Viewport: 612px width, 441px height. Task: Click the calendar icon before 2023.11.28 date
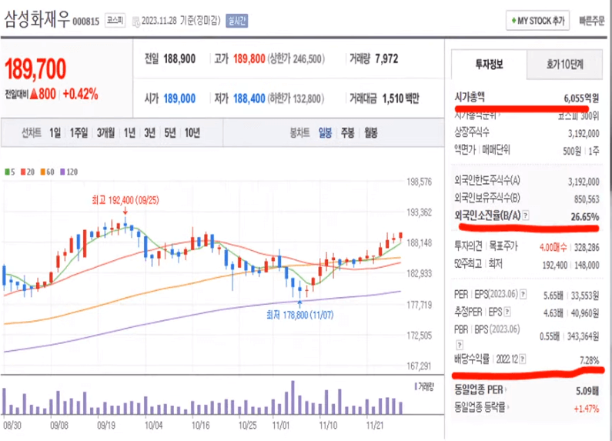[x=135, y=22]
